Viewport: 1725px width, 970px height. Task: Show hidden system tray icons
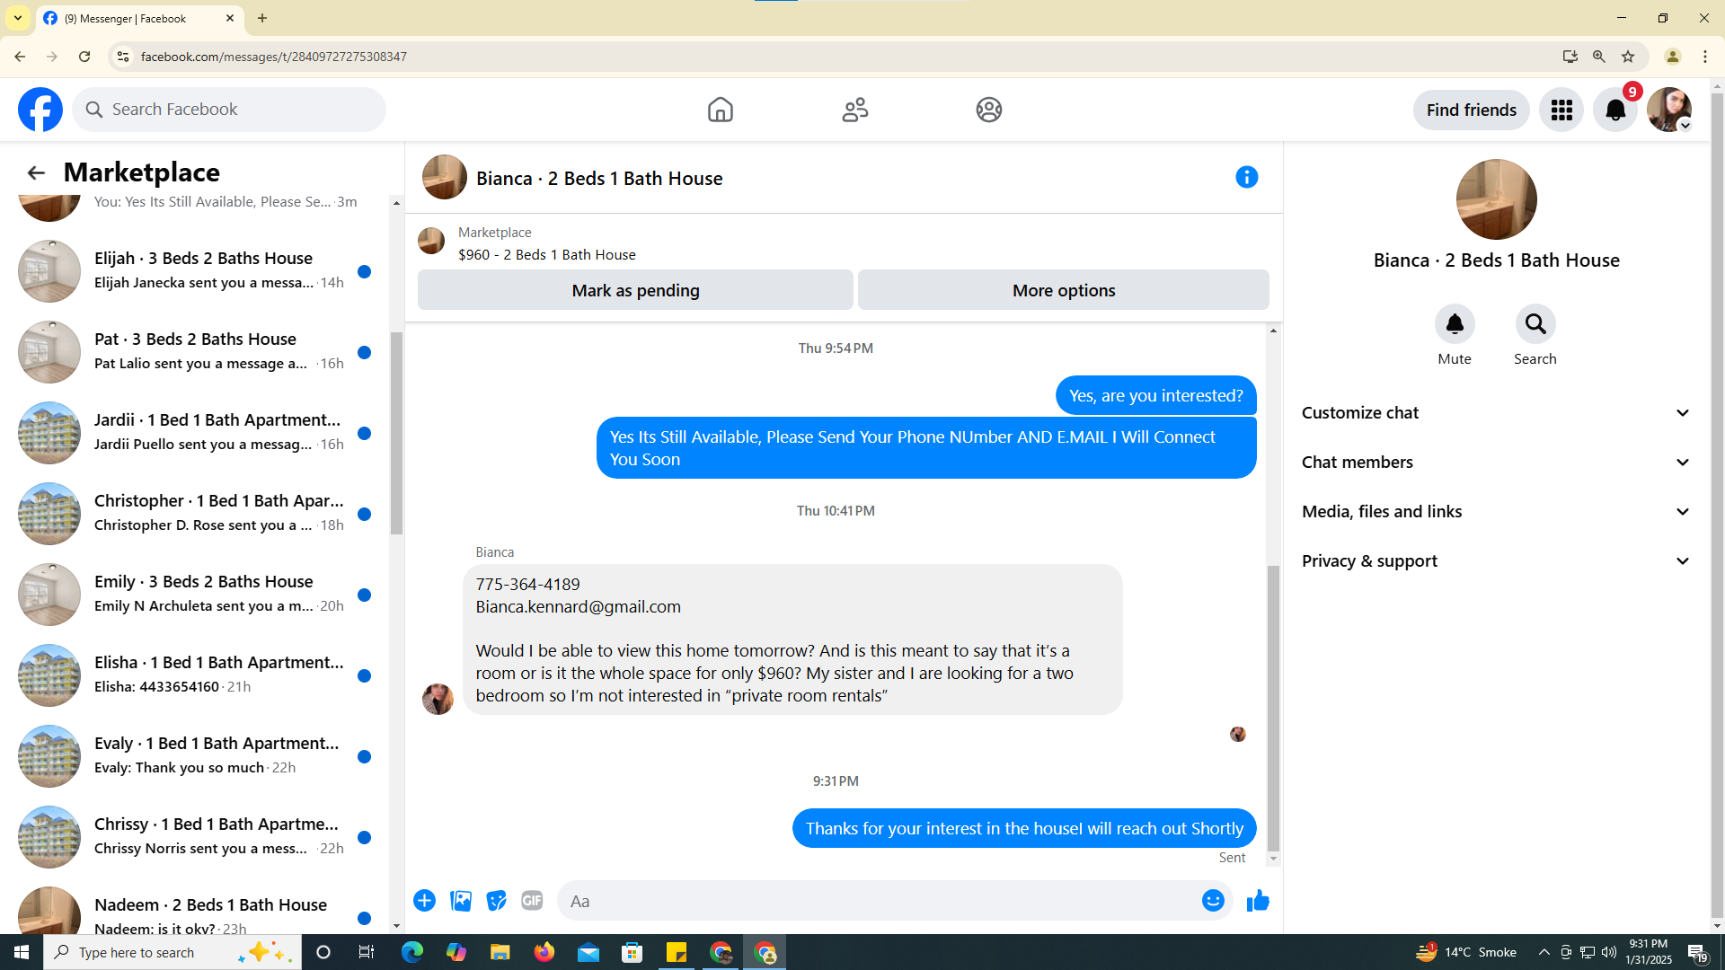[x=1544, y=952]
